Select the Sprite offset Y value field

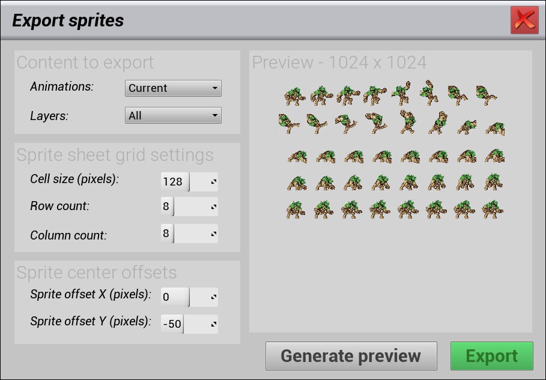(172, 324)
